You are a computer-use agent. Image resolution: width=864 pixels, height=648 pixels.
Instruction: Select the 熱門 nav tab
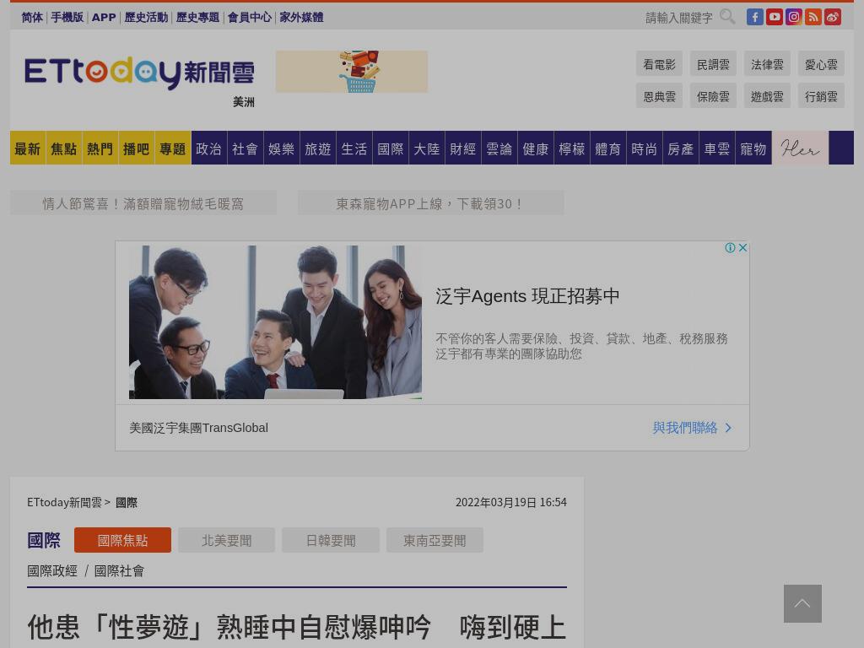[100, 148]
